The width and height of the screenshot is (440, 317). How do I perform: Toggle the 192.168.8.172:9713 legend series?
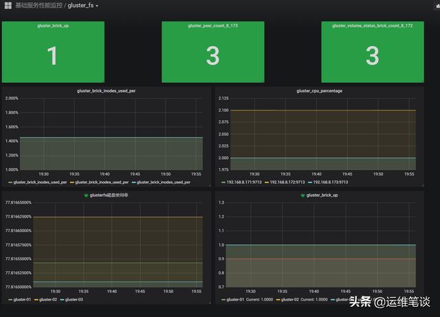tap(287, 183)
